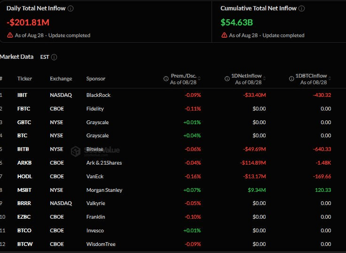The width and height of the screenshot is (346, 253).
Task: Click the Morgan Stanley sponsor name
Action: [104, 190]
